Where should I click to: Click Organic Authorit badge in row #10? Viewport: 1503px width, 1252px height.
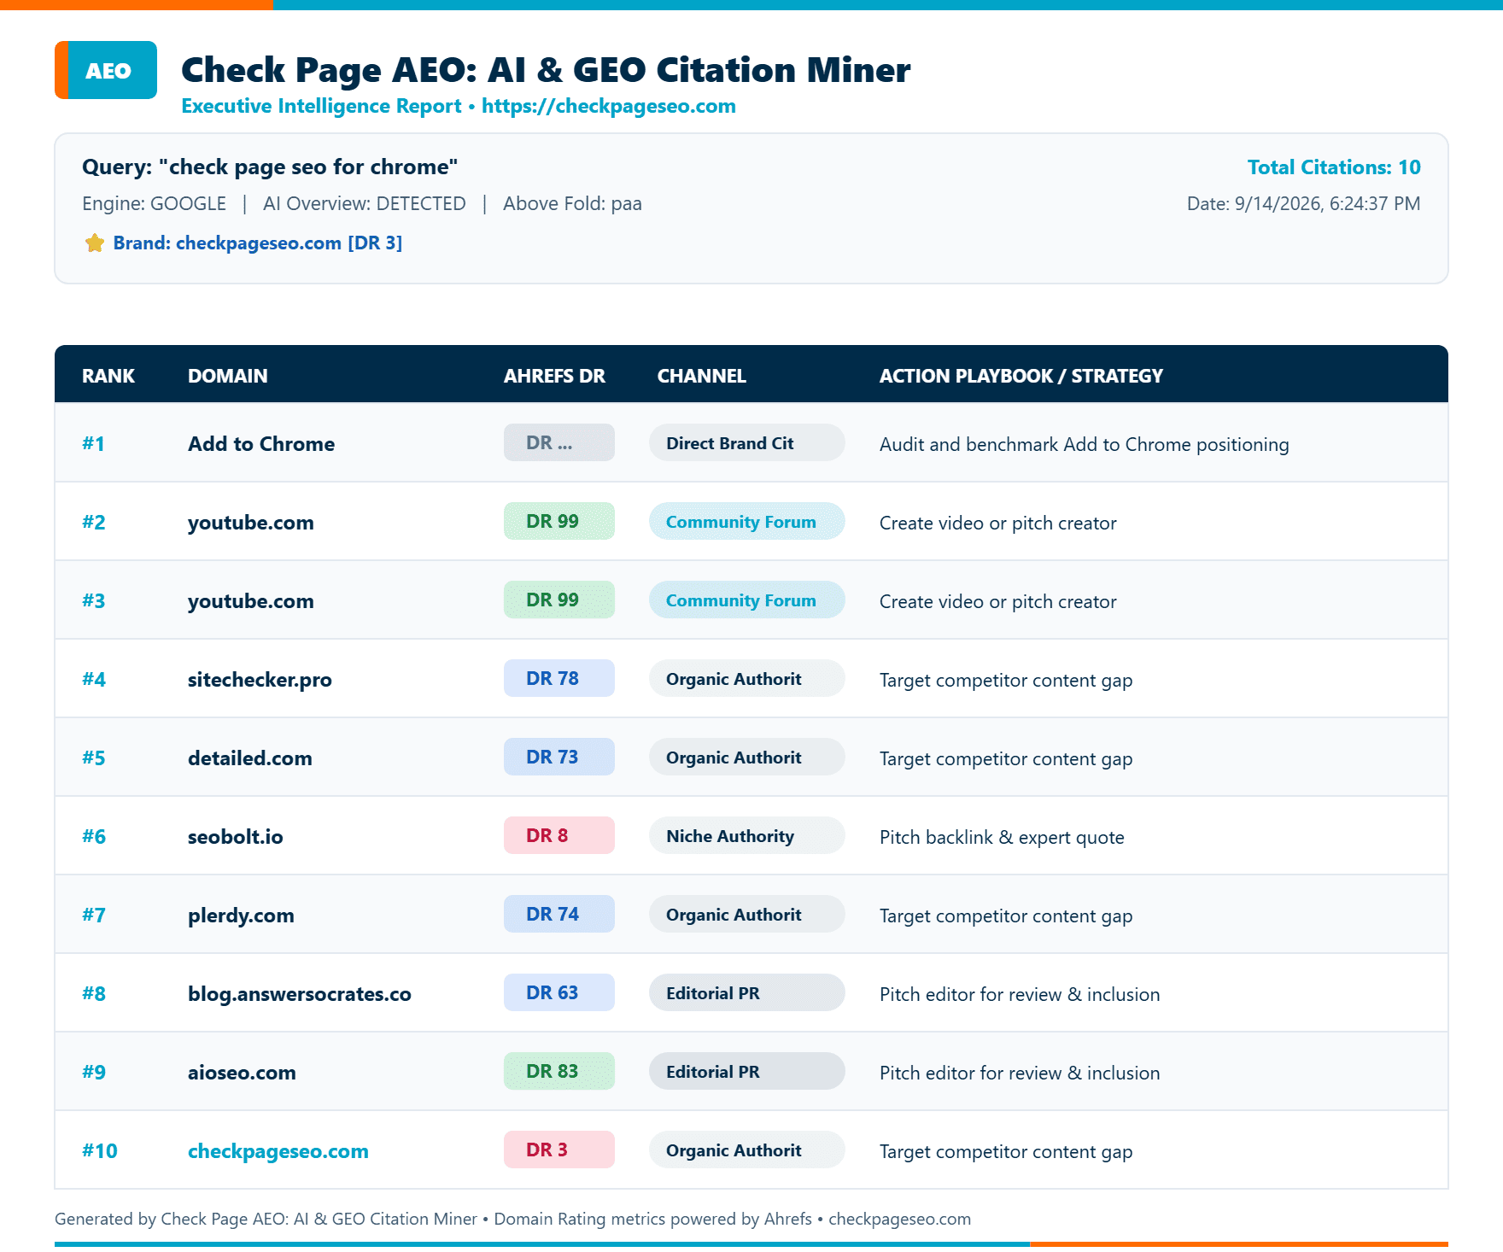click(746, 1150)
